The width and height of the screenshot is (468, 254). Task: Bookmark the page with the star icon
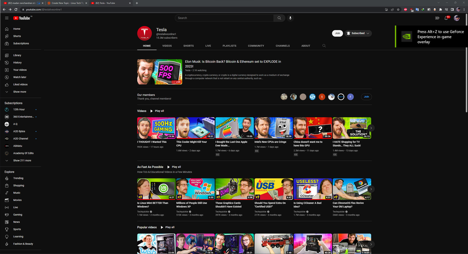(x=398, y=9)
